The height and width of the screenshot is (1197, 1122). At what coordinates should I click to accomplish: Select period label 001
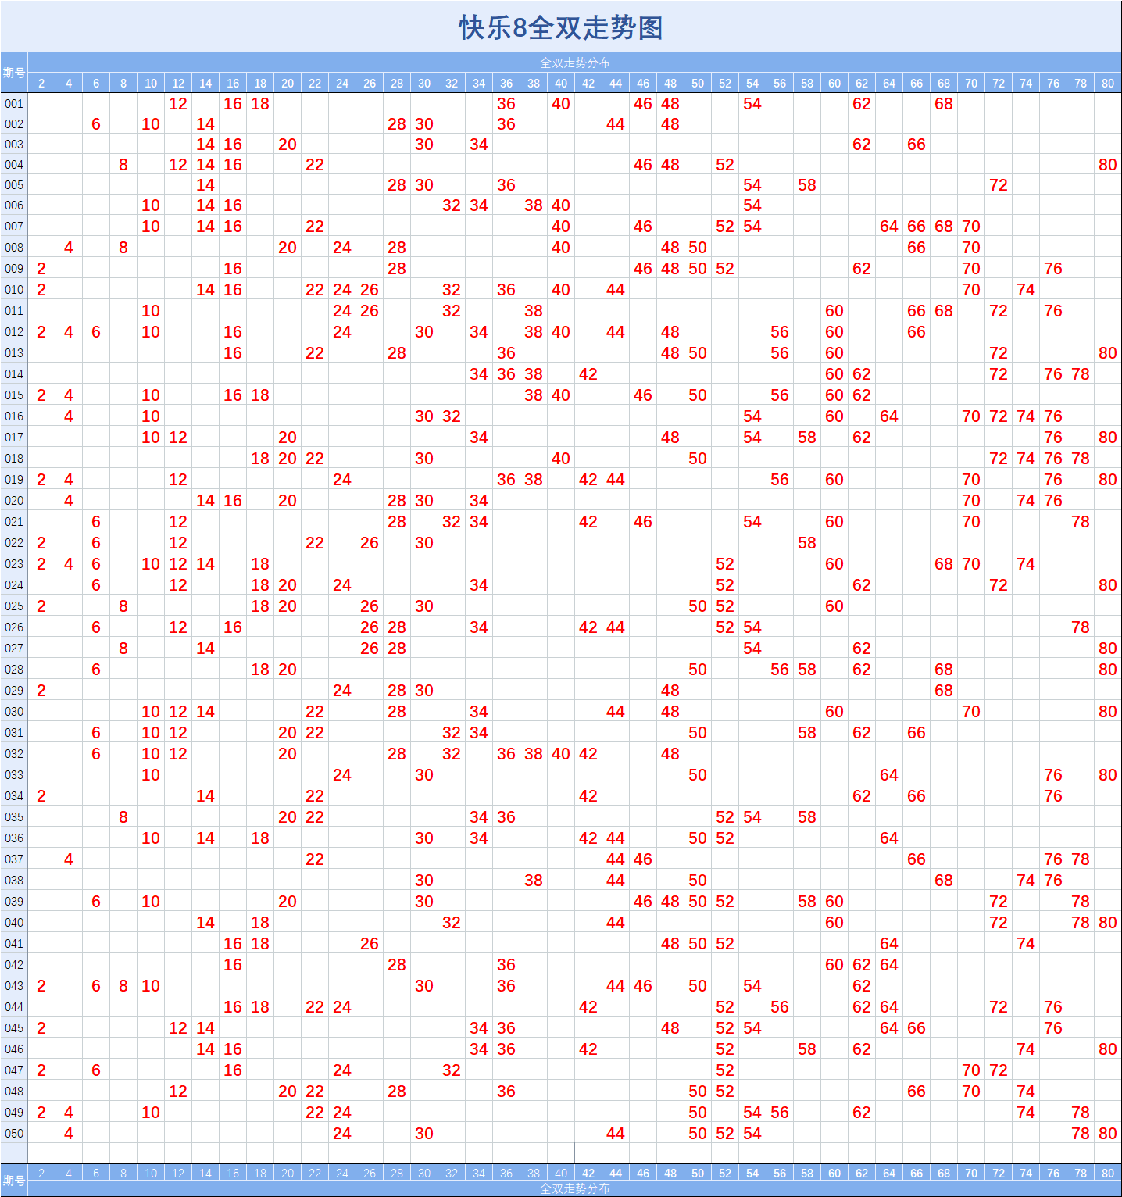coord(14,104)
